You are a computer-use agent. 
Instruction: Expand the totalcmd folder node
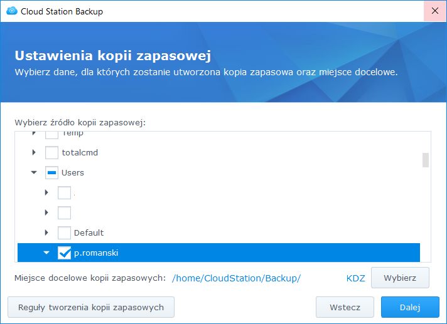(34, 152)
